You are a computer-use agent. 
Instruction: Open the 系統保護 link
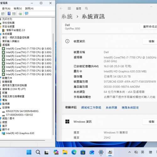[111, 108]
